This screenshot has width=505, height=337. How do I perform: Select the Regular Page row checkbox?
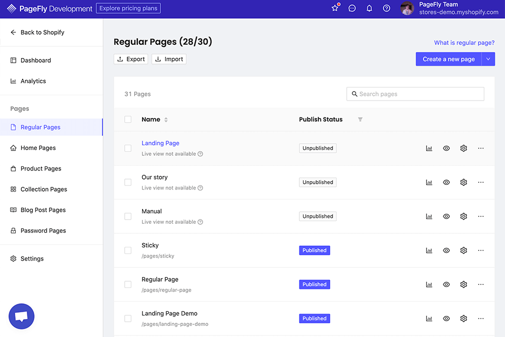click(x=128, y=284)
